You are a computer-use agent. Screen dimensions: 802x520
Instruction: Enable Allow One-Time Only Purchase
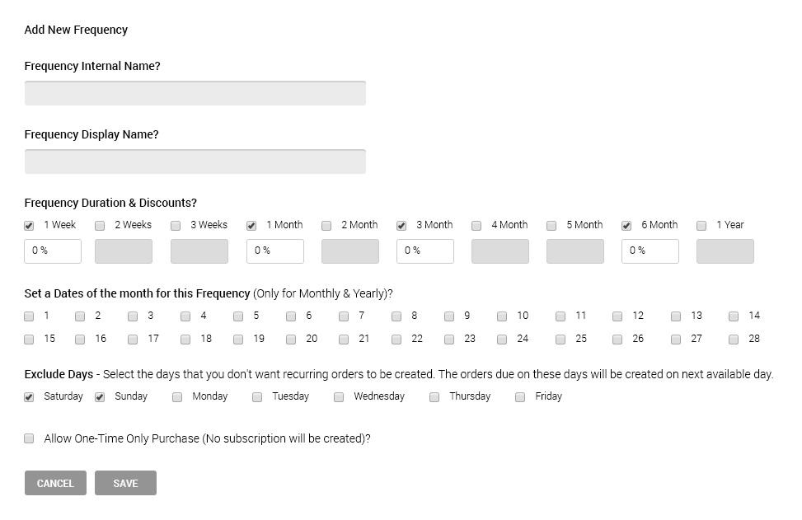[29, 438]
